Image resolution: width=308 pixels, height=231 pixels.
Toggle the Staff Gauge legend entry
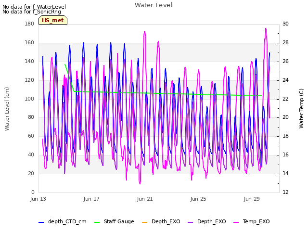[x=114, y=222]
